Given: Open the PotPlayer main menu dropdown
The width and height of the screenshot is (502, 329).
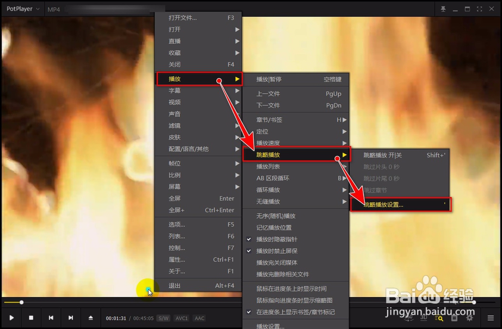Looking at the screenshot, I should pyautogui.click(x=23, y=9).
